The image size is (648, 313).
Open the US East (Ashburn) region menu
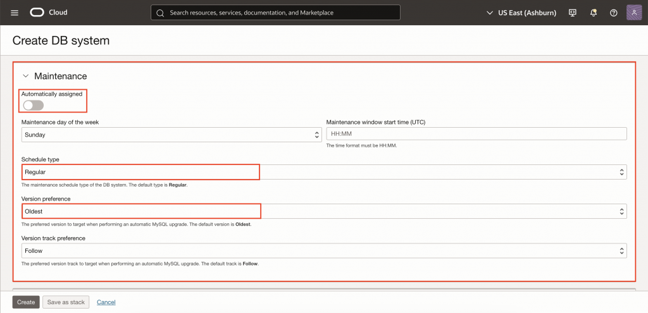click(521, 13)
